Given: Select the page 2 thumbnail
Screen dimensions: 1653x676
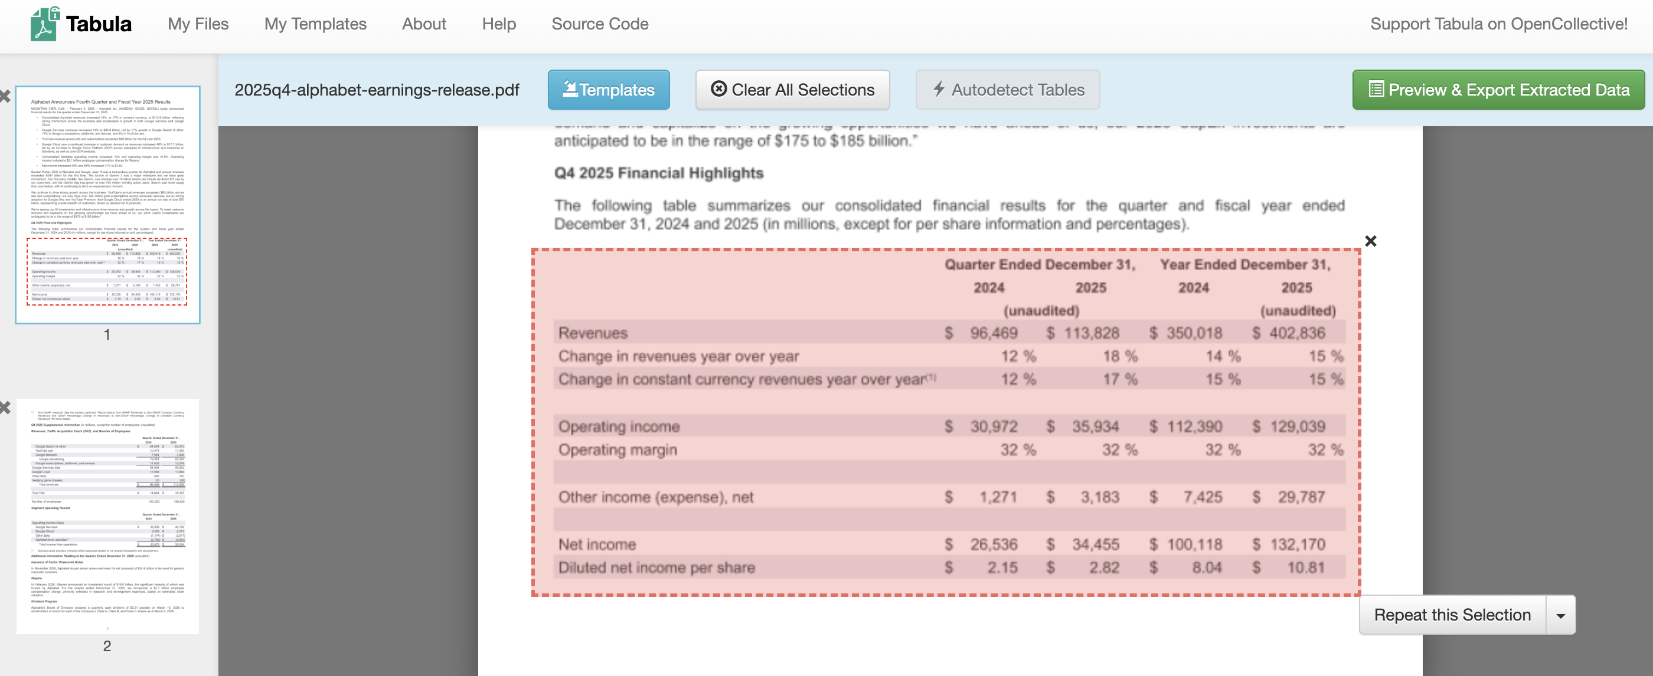Looking at the screenshot, I should [x=108, y=516].
